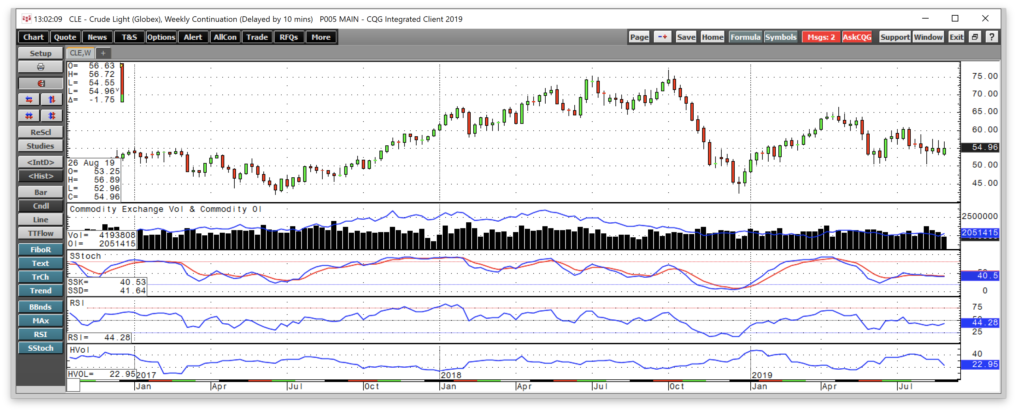Click the Exit button

[x=956, y=37]
